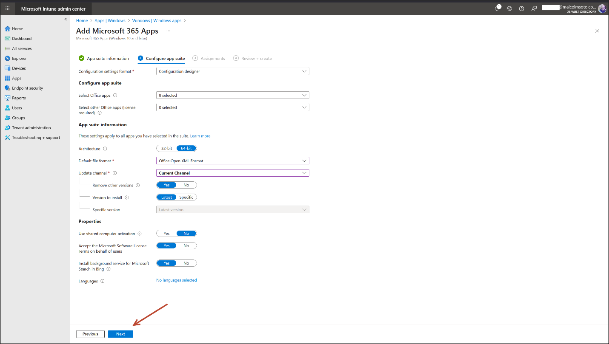The image size is (609, 344).
Task: Click the help question mark icon
Action: click(521, 8)
